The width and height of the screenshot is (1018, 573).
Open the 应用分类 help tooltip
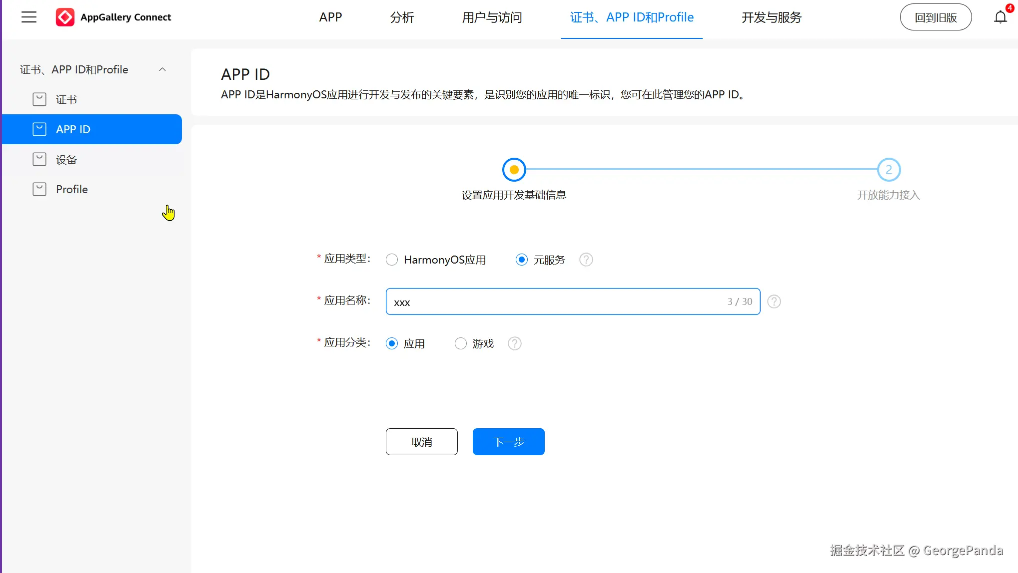pyautogui.click(x=514, y=343)
